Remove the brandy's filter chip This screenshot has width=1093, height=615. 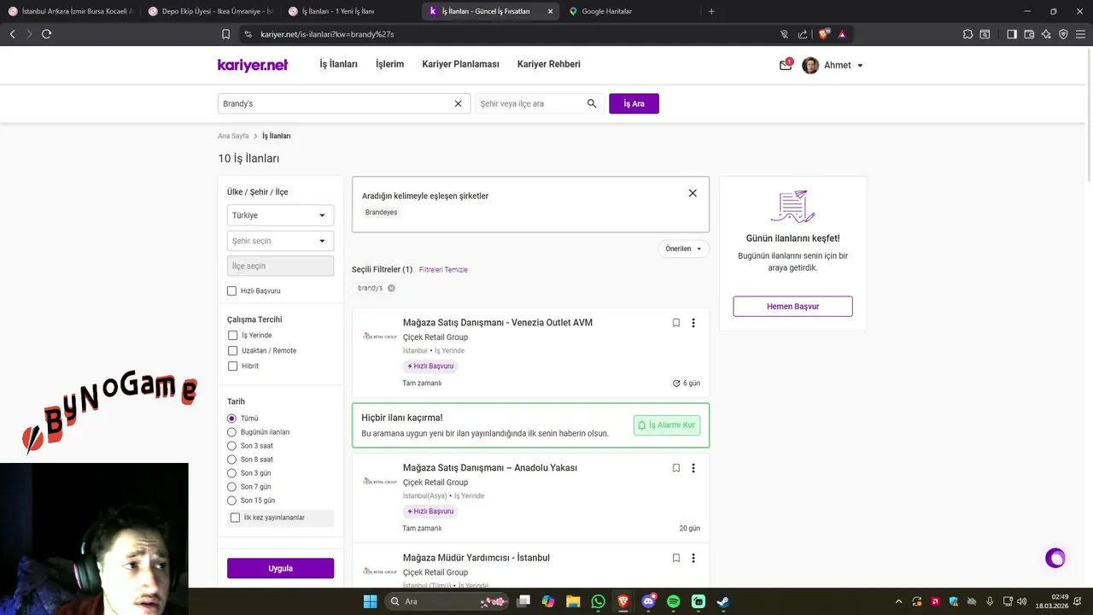(391, 288)
